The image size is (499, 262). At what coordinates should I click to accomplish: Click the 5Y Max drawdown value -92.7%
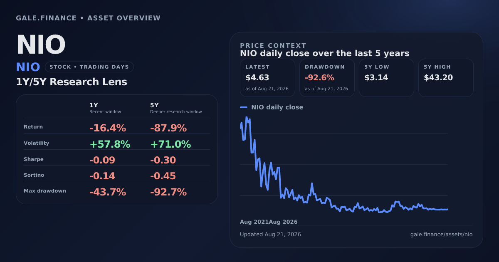(x=168, y=192)
